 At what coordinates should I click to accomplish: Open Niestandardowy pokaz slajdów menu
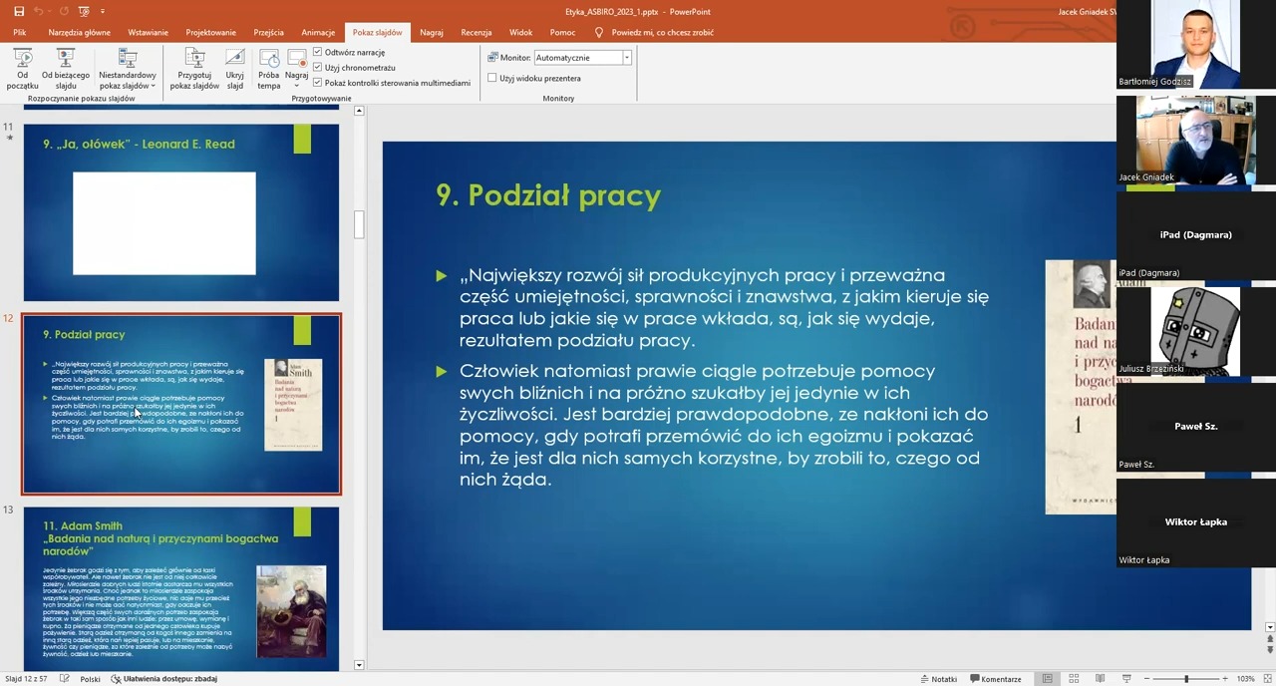pos(128,69)
